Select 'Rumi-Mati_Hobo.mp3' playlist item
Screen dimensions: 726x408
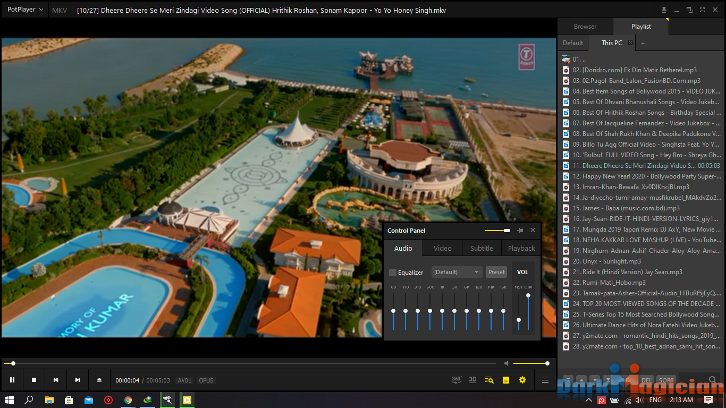click(x=641, y=283)
